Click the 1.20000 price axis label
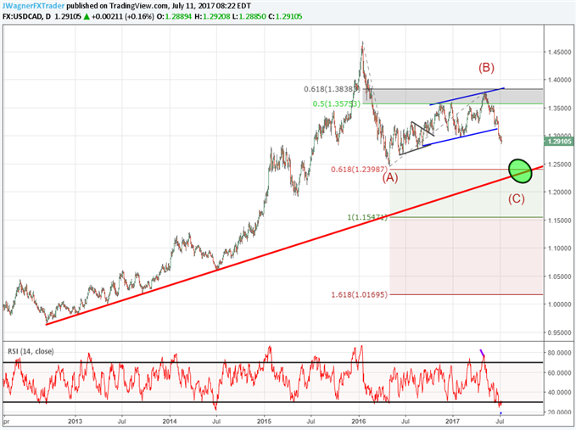This screenshot has width=576, height=430. tap(560, 193)
